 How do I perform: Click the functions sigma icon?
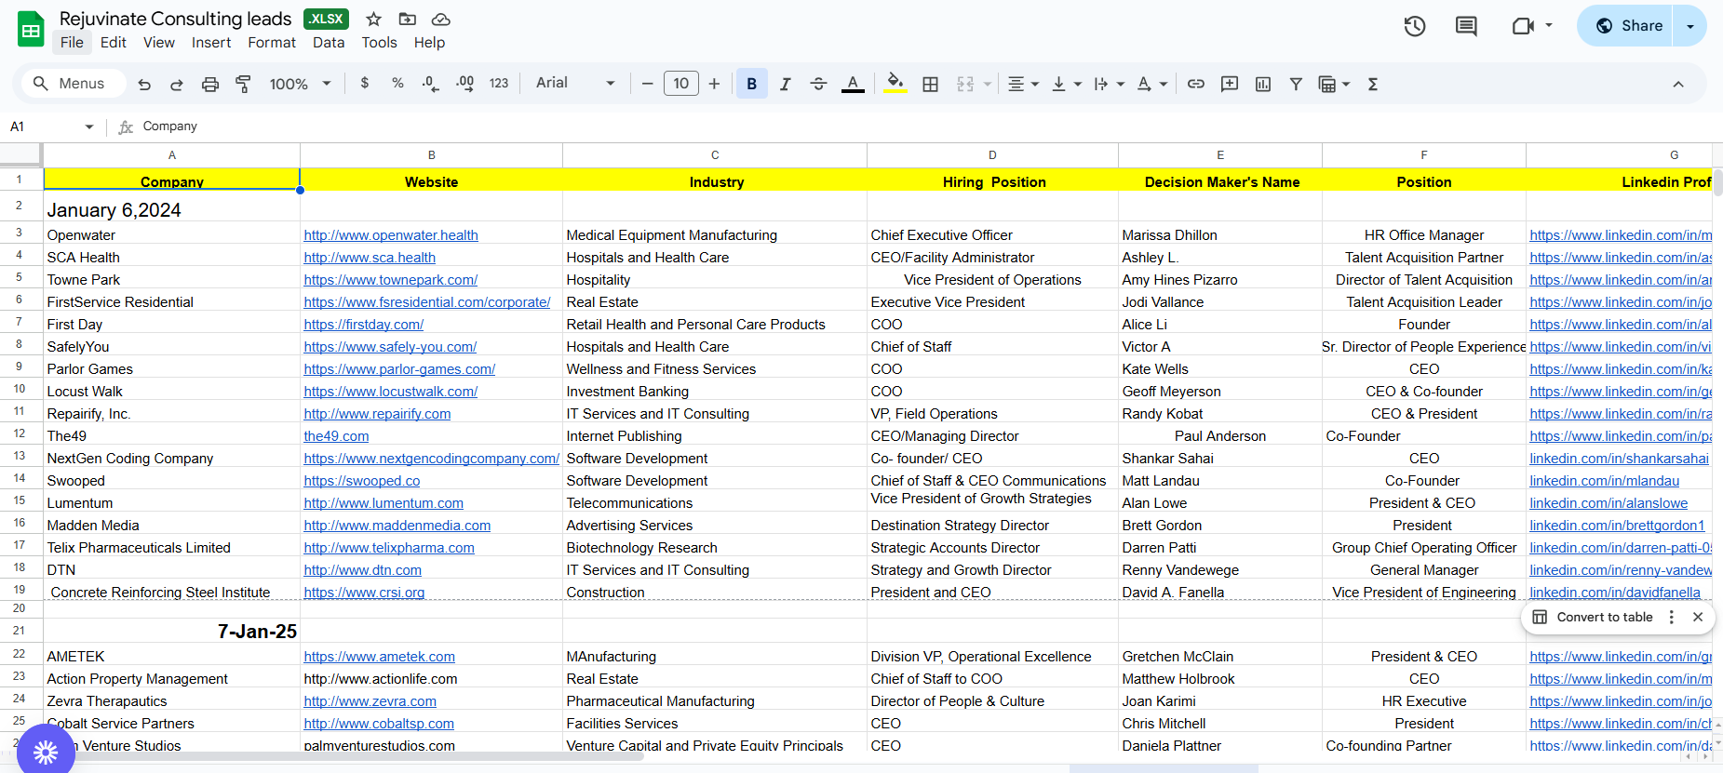[x=1372, y=84]
